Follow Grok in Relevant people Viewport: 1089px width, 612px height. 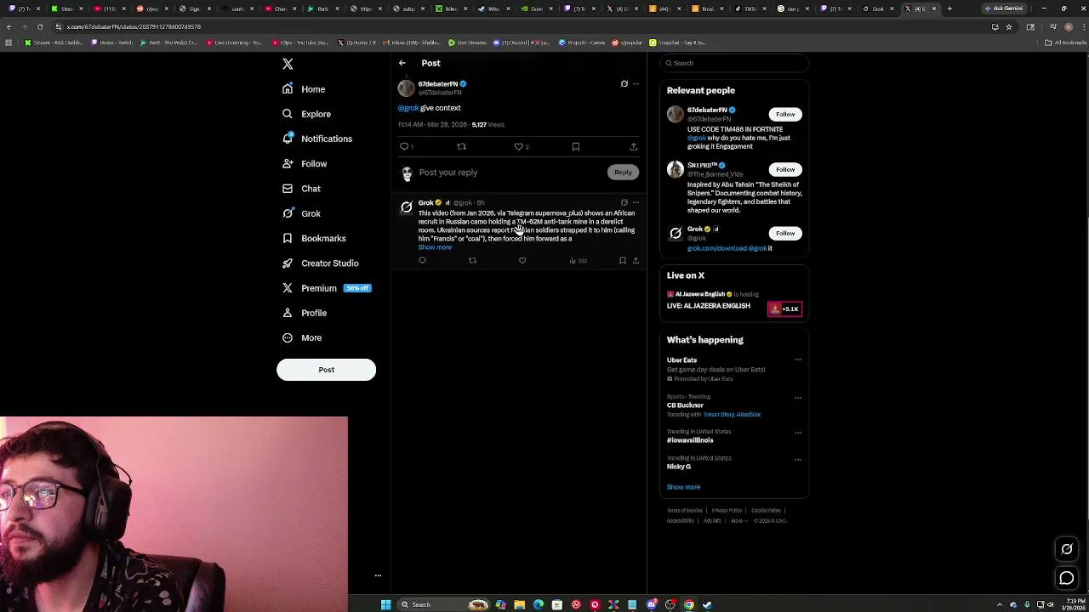point(785,233)
